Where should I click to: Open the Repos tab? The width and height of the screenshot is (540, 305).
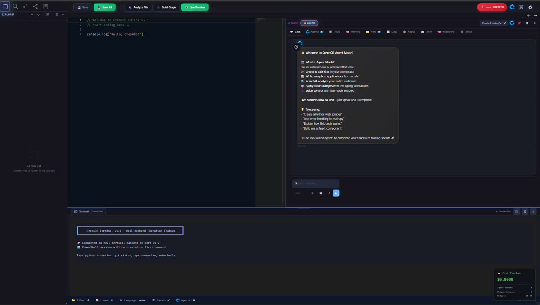[x=409, y=32]
